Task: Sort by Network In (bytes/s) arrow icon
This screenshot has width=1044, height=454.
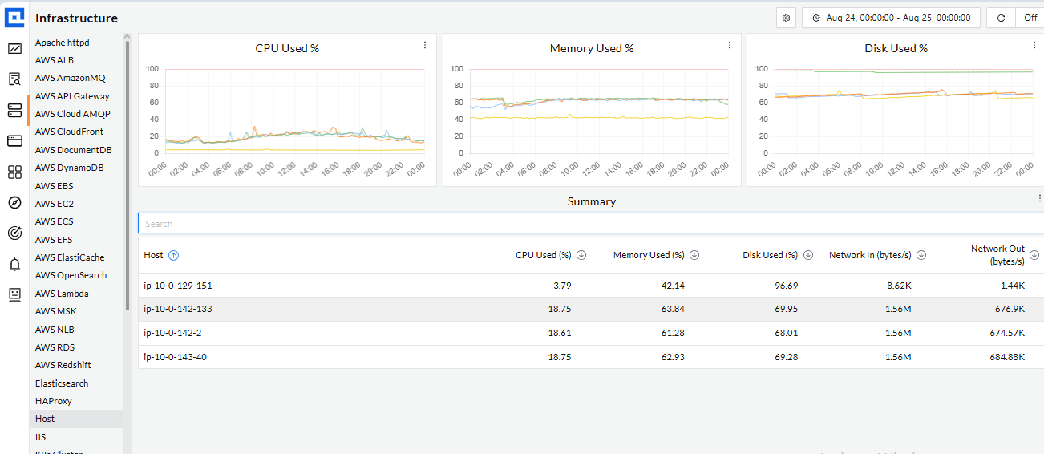Action: click(921, 255)
